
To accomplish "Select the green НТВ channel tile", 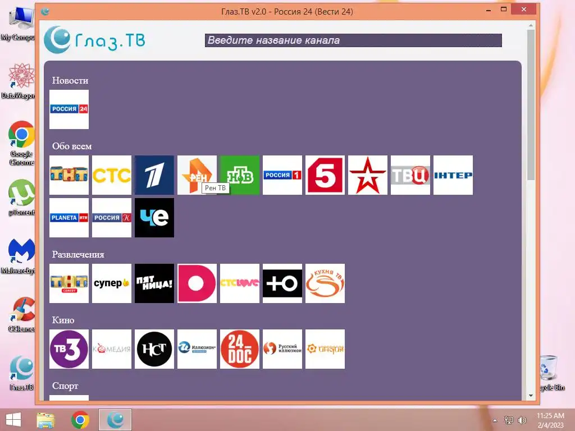I will click(239, 175).
